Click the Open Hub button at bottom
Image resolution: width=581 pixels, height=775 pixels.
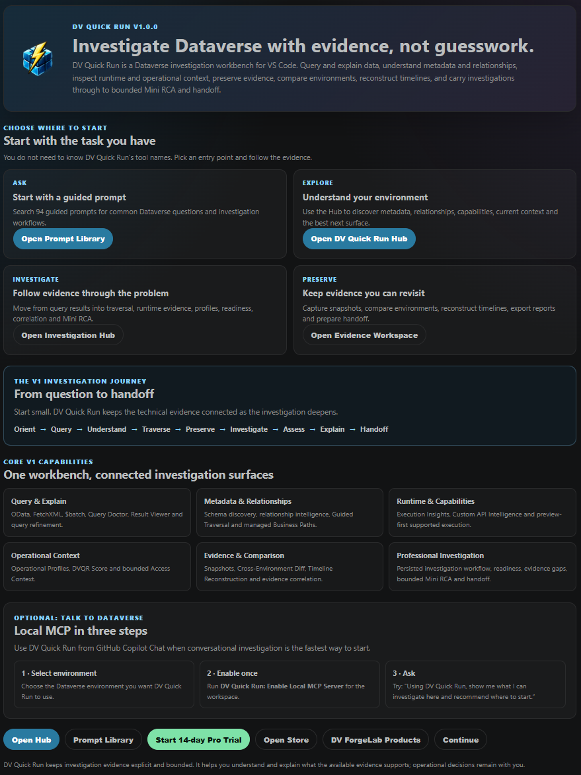pyautogui.click(x=31, y=739)
